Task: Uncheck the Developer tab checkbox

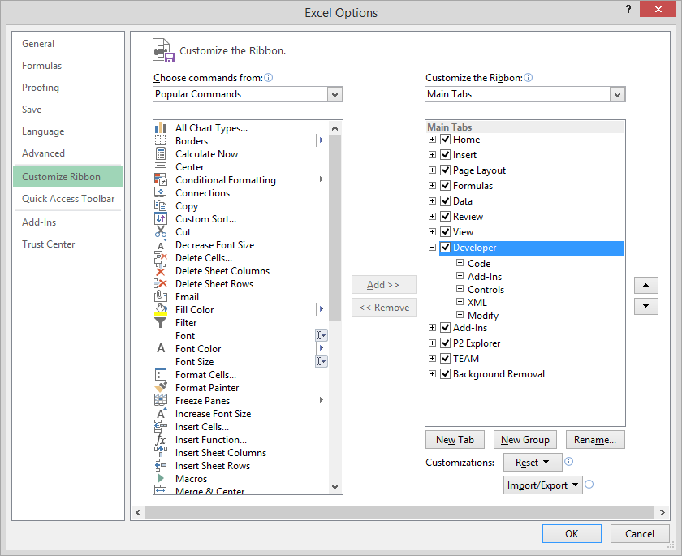Action: [445, 248]
